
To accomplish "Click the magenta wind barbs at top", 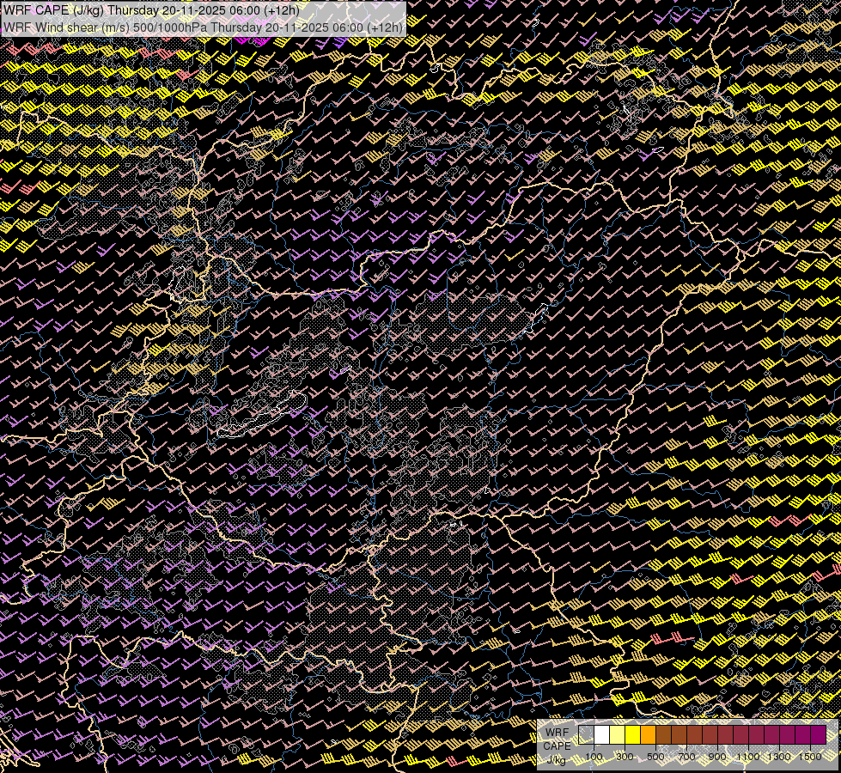I will [x=251, y=40].
